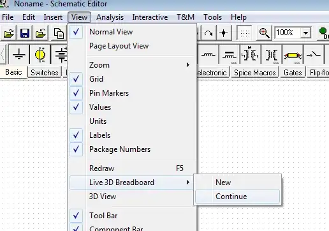
Task: Open the Analysis menu
Action: coord(110,17)
